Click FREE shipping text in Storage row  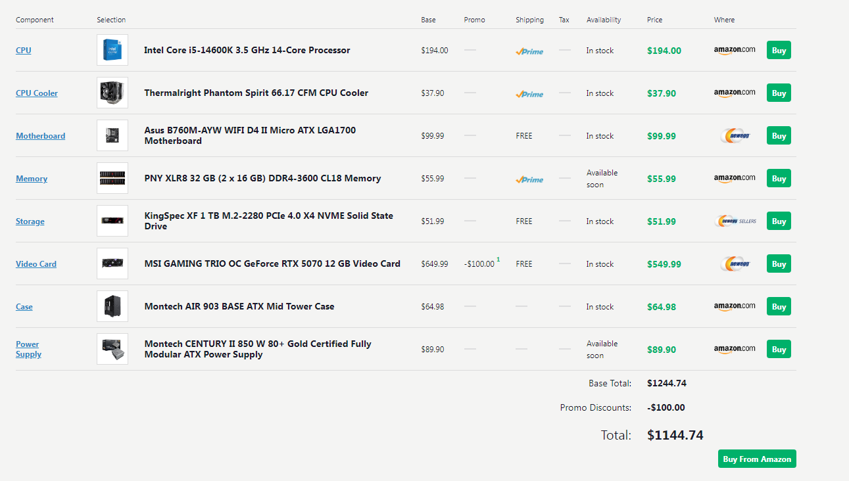point(524,221)
